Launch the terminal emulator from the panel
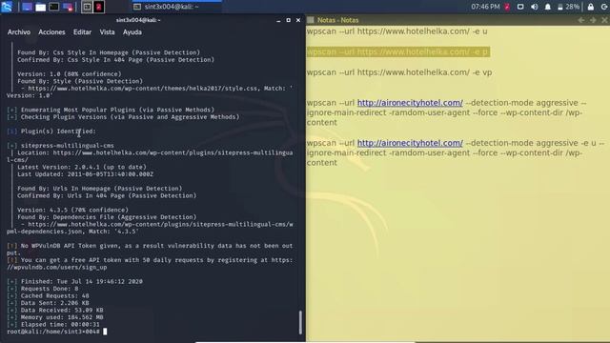The image size is (610, 343). pyautogui.click(x=54, y=7)
